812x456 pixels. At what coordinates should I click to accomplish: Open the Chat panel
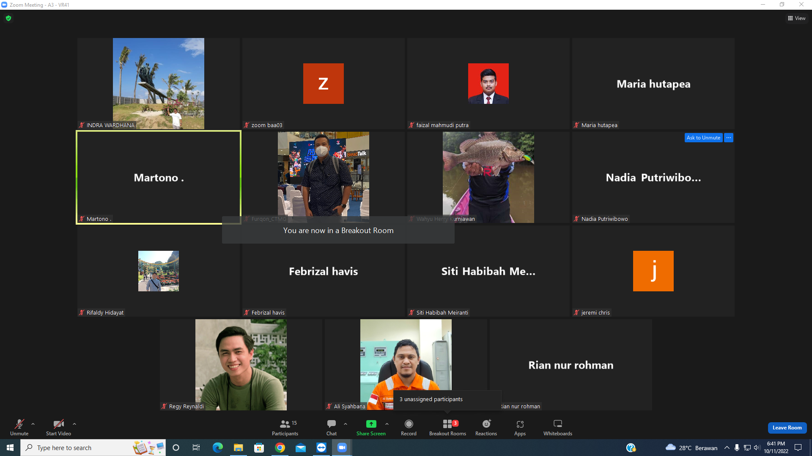pyautogui.click(x=332, y=427)
